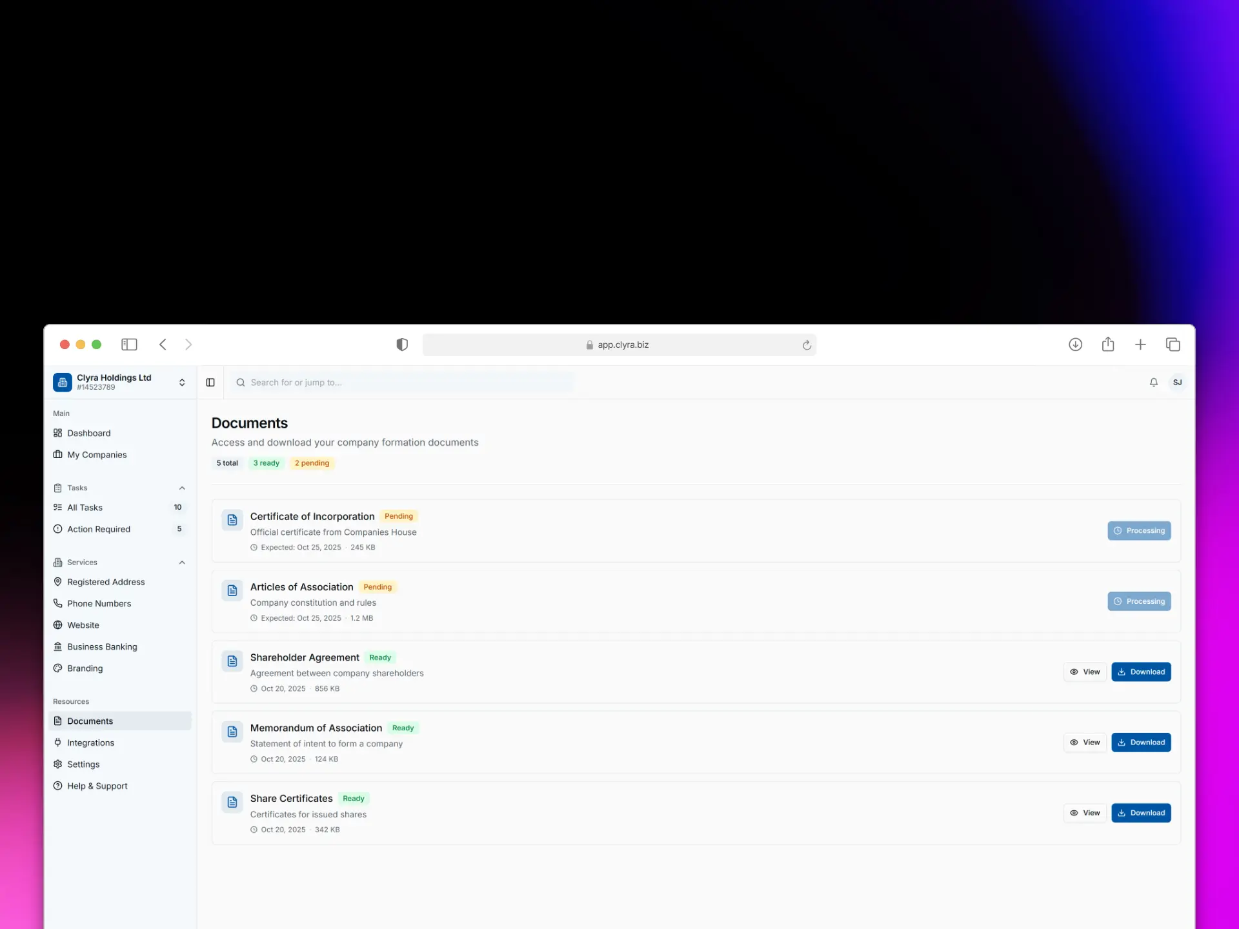
Task: Click the notification bell icon
Action: point(1153,383)
